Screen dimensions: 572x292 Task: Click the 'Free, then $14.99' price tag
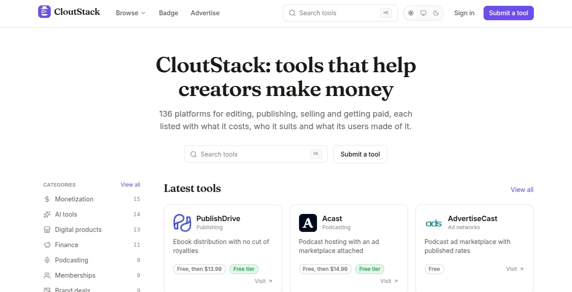[325, 269]
